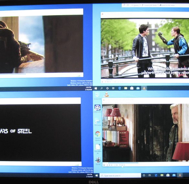The width and height of the screenshot is (189, 184).
Task: Stop playback in the bottom-right VLC player
Action: coord(110,165)
